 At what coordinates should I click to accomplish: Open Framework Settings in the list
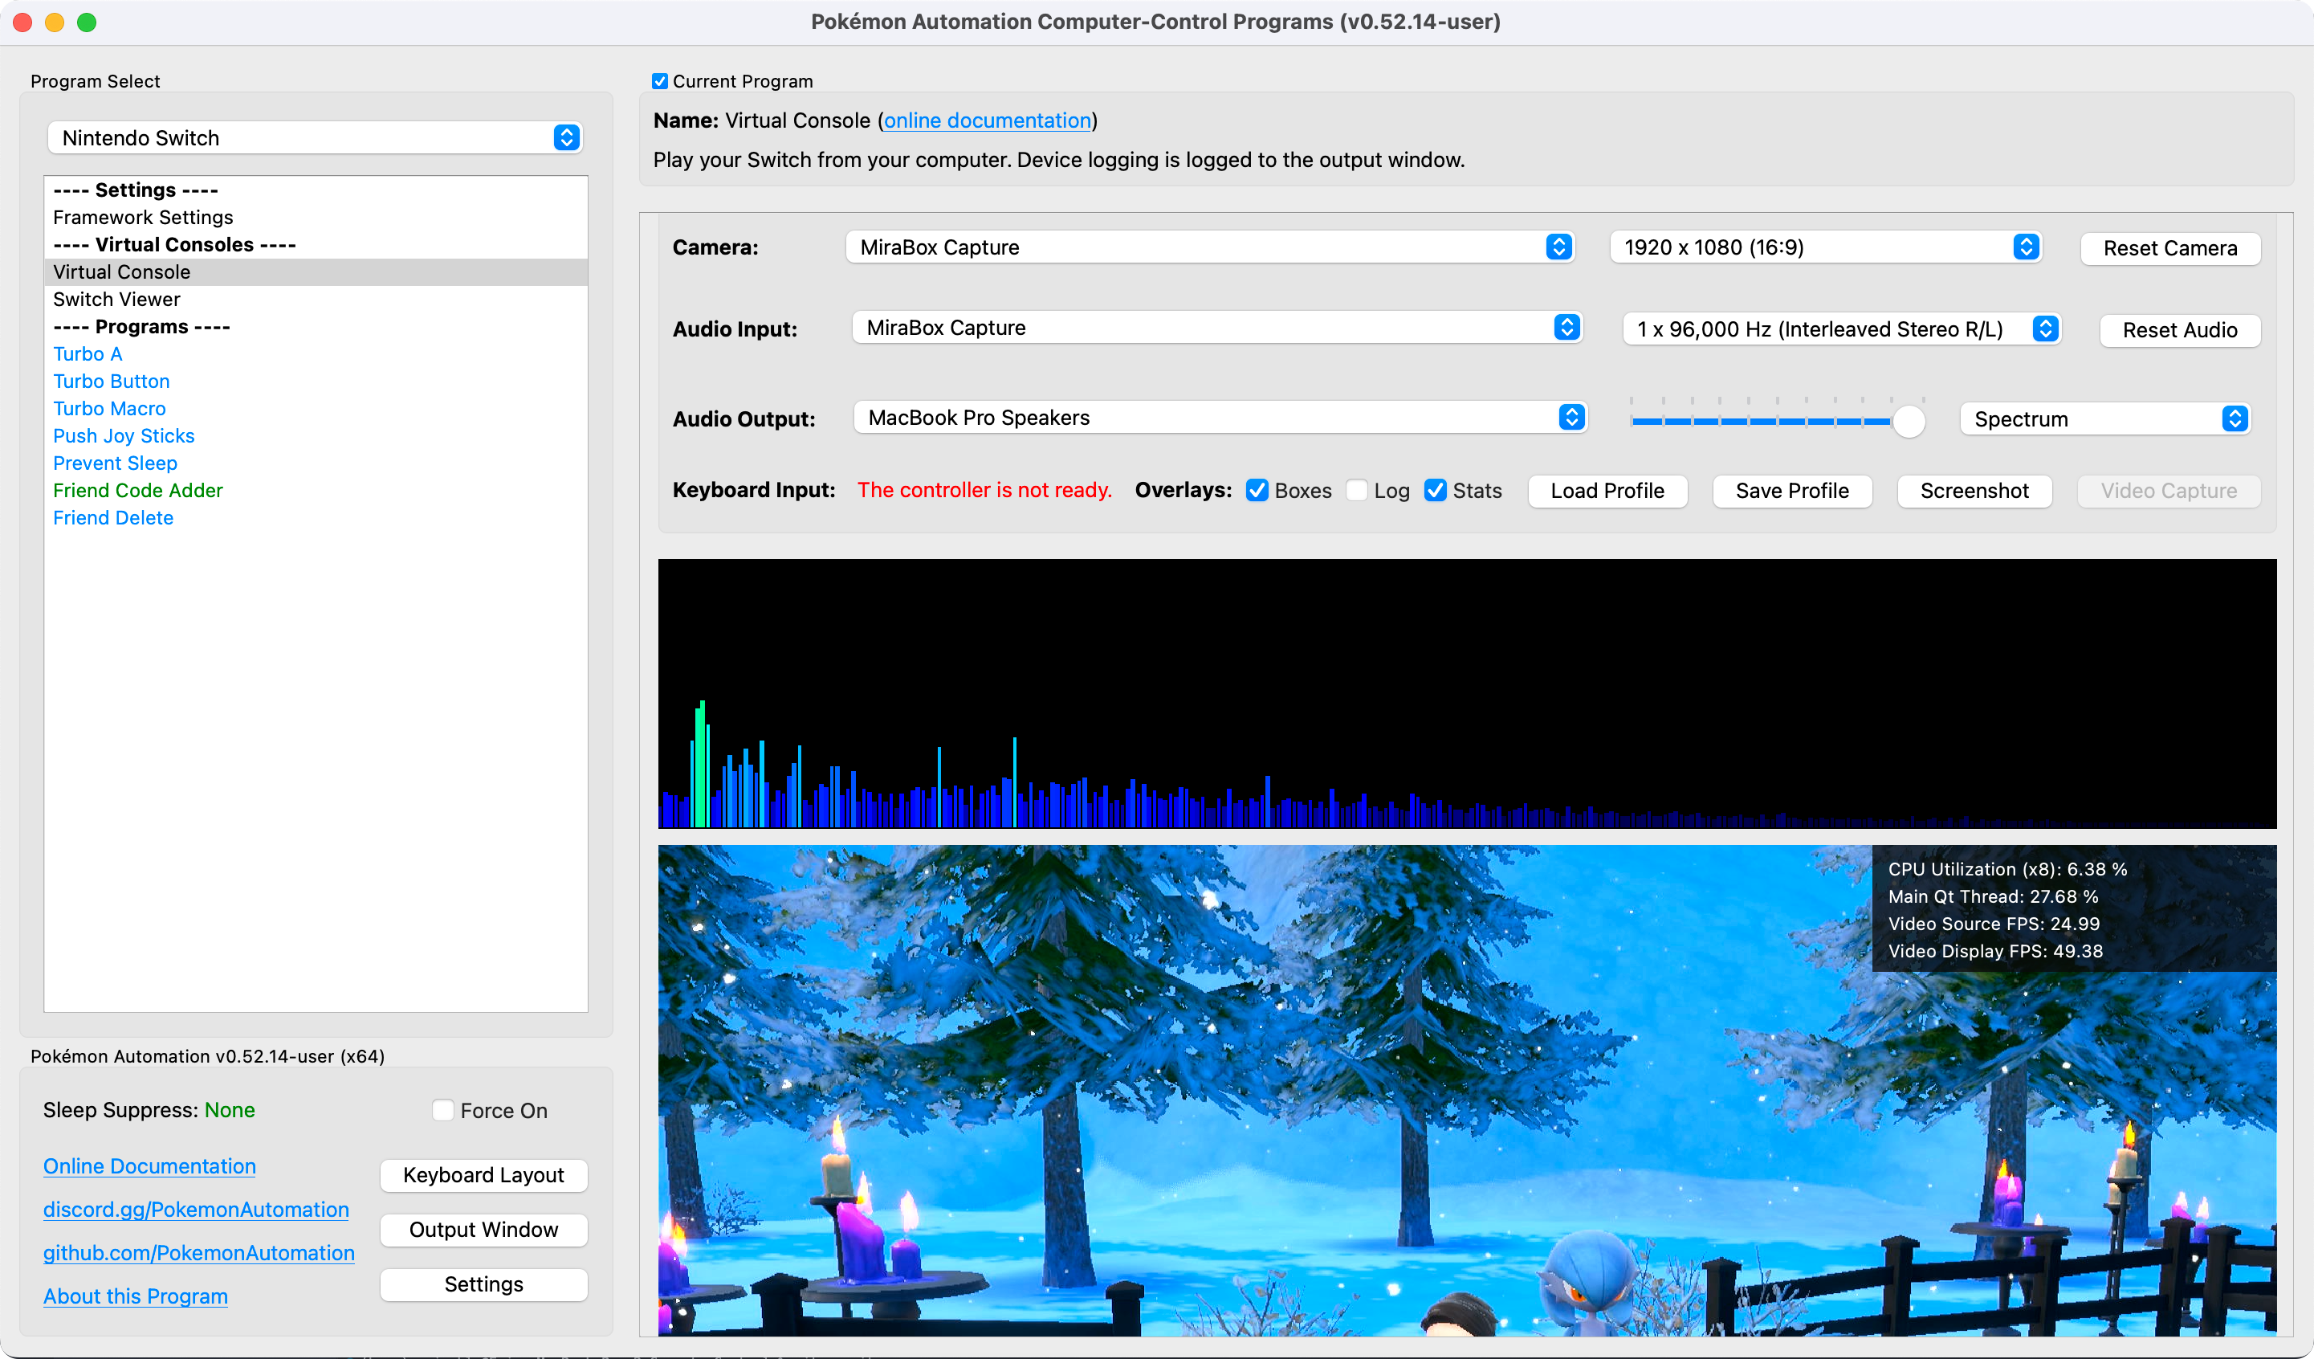(143, 217)
